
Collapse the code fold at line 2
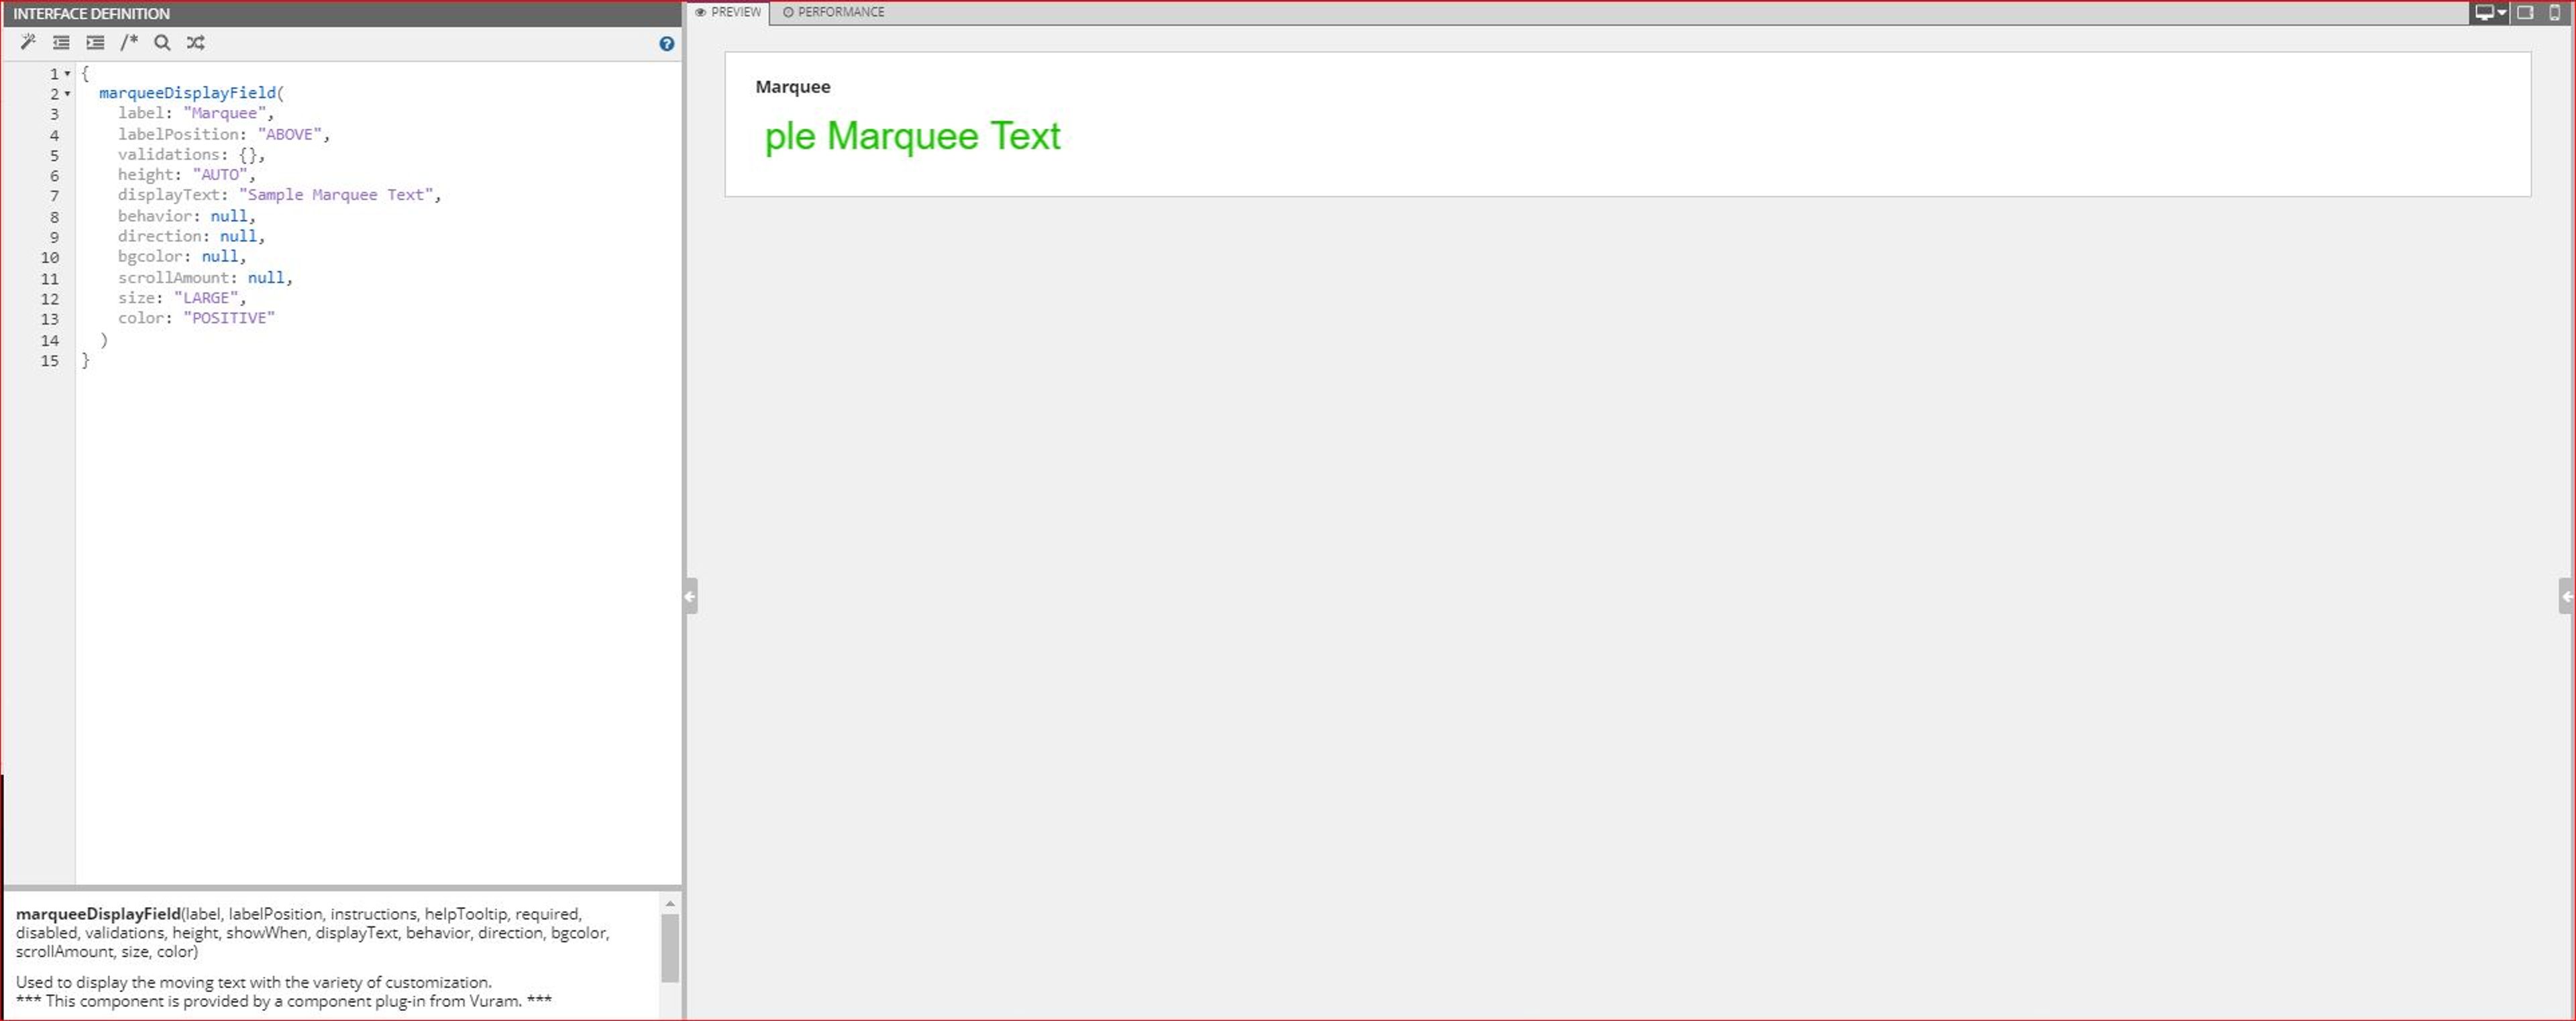coord(67,94)
